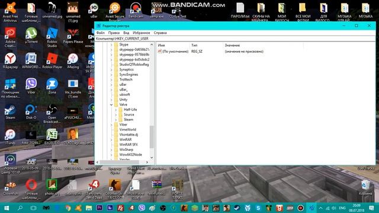Launch Roblox Player from the desktop
This screenshot has height=213, width=379.
click(52, 61)
